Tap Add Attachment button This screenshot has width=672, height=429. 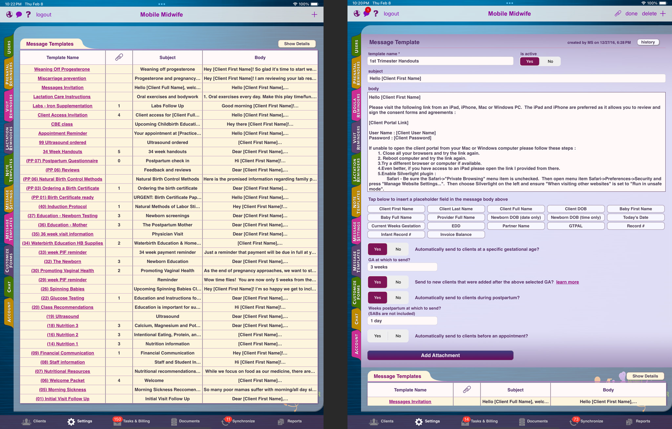(x=440, y=355)
